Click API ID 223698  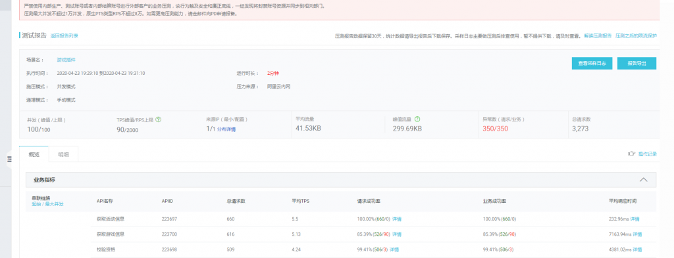(x=169, y=250)
